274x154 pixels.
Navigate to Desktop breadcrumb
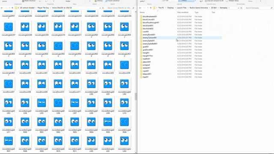170,8
